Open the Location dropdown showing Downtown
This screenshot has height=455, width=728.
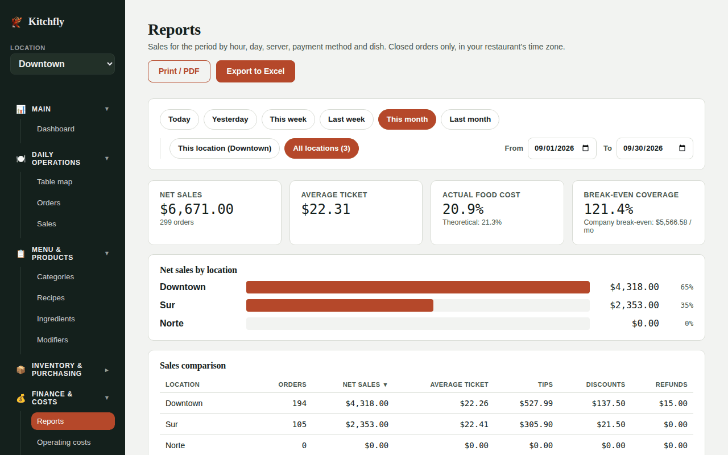[x=63, y=64]
